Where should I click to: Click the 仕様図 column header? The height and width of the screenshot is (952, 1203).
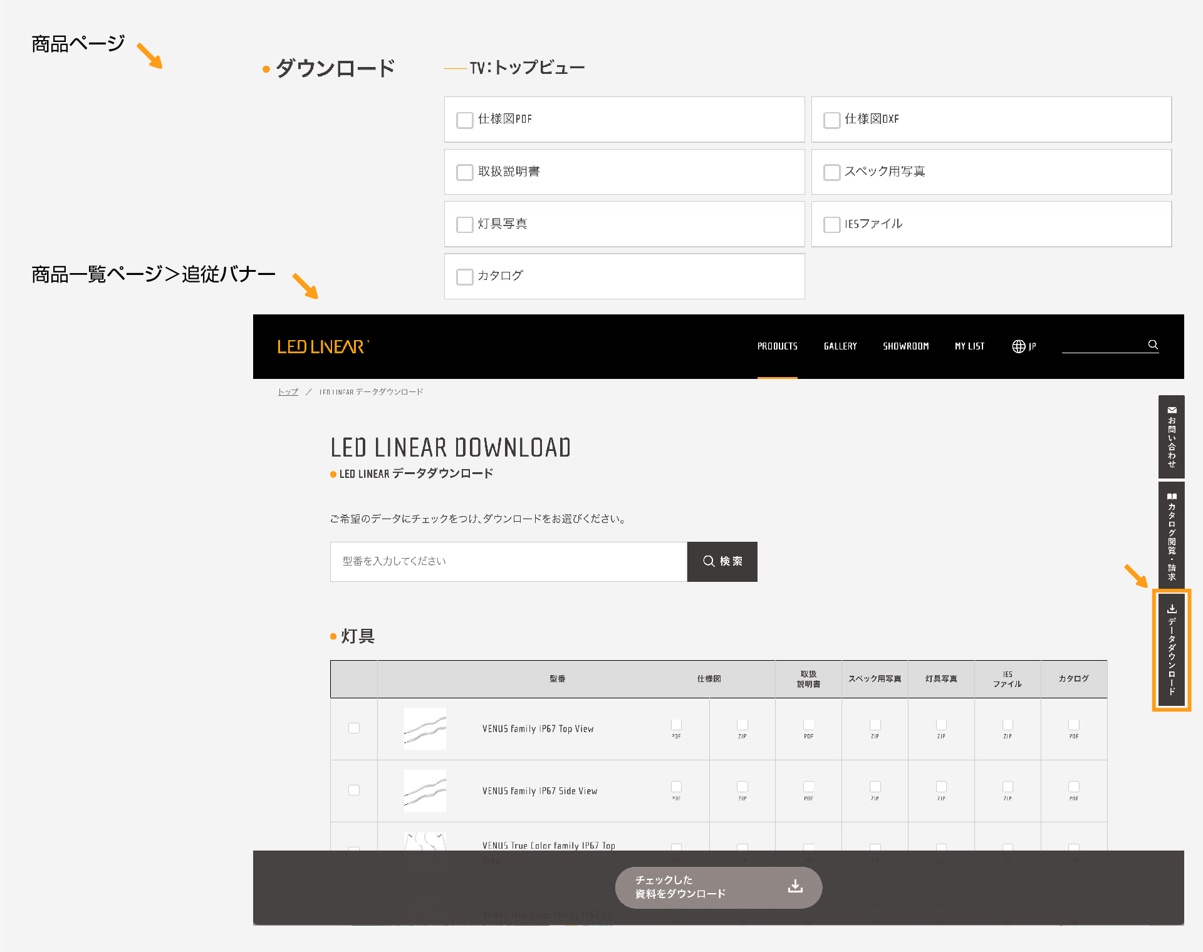point(709,679)
